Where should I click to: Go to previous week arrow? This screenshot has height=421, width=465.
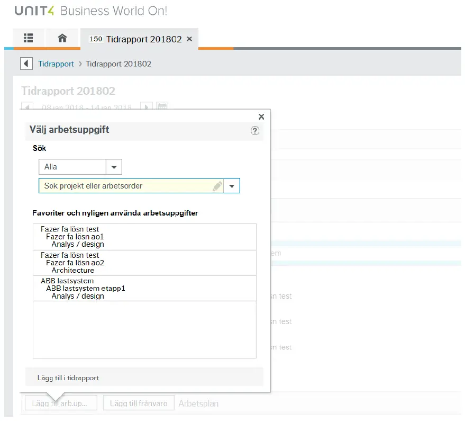pos(28,106)
